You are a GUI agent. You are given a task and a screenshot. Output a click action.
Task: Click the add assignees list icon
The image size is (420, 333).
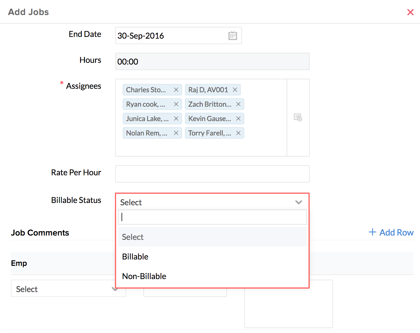(x=298, y=118)
